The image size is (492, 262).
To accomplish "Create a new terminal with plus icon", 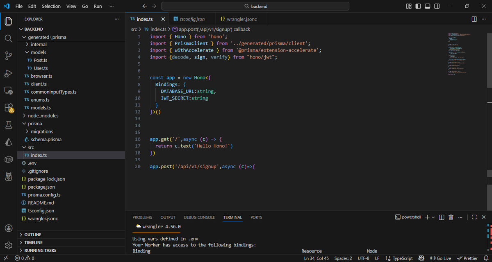I will (427, 217).
